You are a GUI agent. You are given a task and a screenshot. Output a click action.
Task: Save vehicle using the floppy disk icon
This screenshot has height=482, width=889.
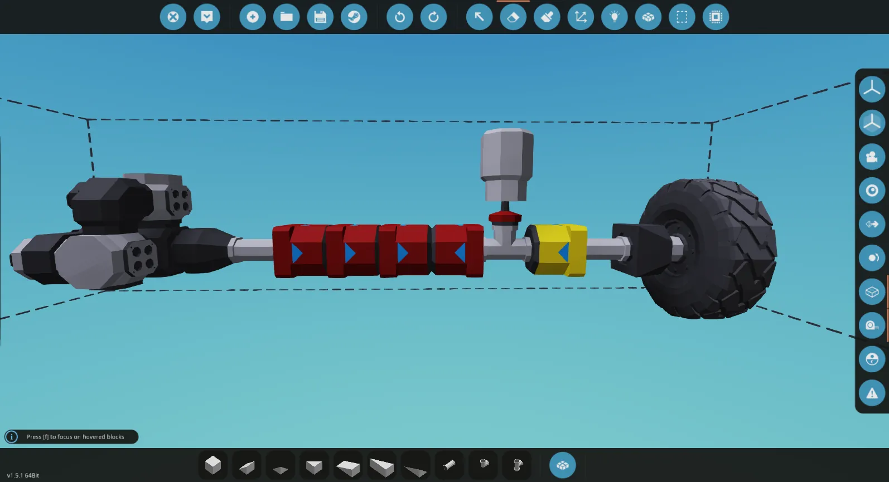tap(320, 17)
